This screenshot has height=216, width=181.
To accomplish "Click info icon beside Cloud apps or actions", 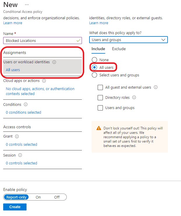I will click(x=44, y=81).
